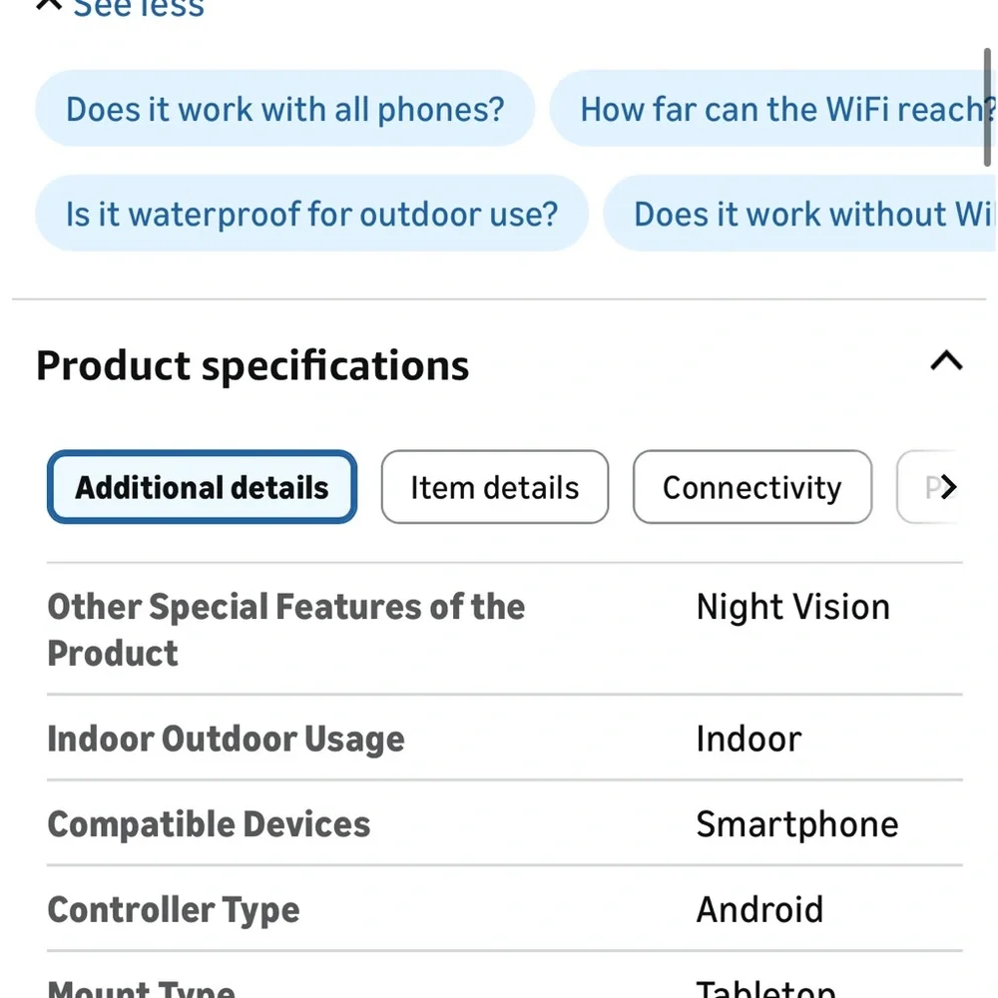The height and width of the screenshot is (998, 998).
Task: Ask "Is it waterproof for outdoor use?"
Action: tap(311, 214)
